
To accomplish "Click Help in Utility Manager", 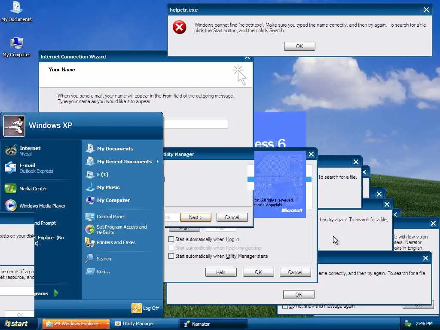I will point(221,272).
